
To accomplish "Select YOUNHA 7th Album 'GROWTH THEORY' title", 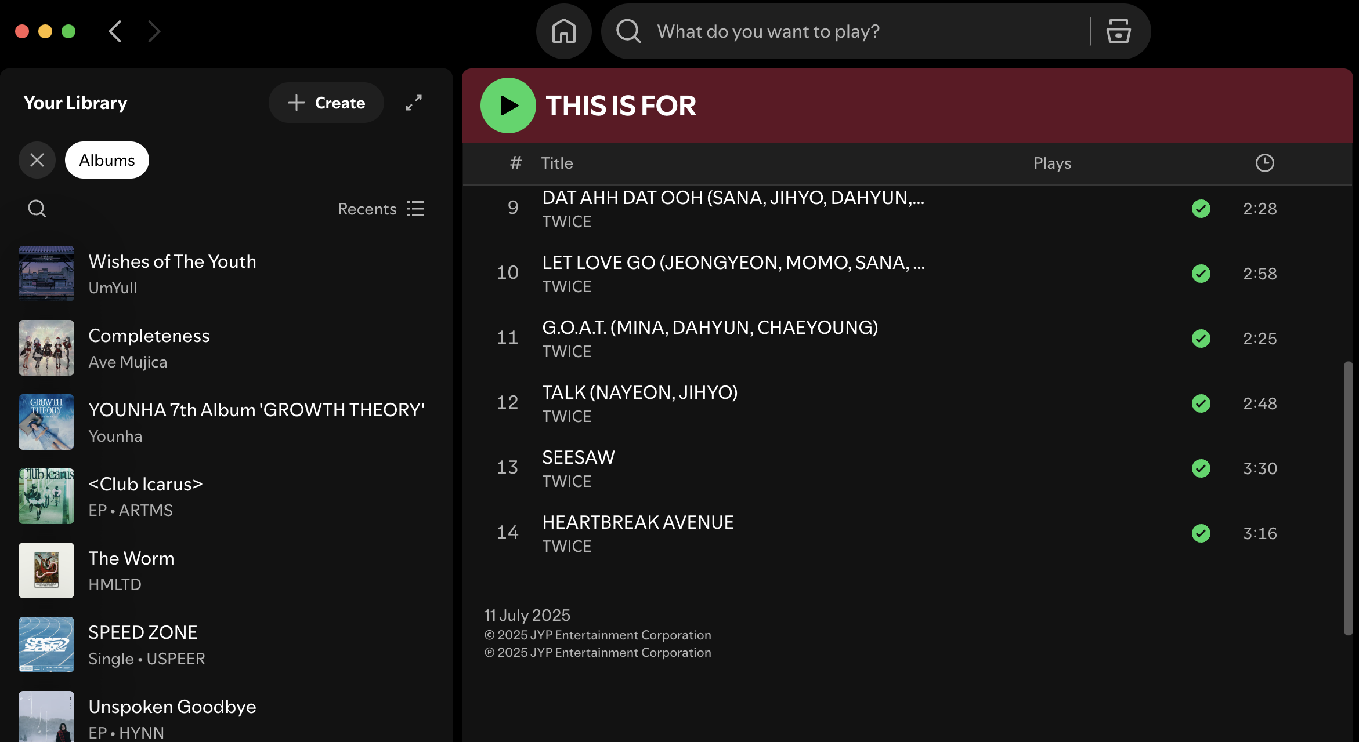I will pos(256,410).
